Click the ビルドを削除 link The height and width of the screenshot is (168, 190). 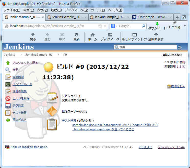(21, 98)
